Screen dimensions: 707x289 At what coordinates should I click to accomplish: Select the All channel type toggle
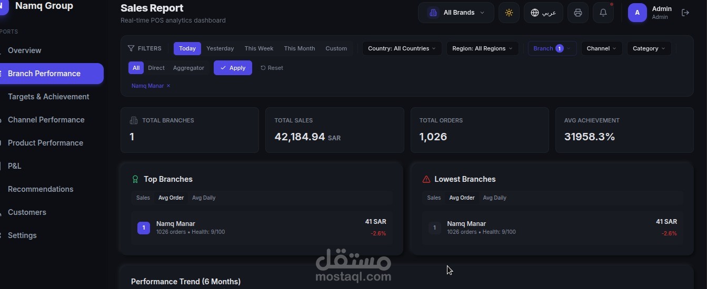136,68
